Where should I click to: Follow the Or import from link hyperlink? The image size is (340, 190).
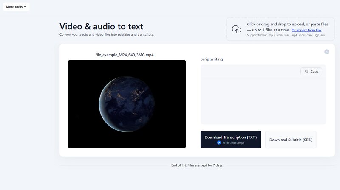pyautogui.click(x=306, y=30)
